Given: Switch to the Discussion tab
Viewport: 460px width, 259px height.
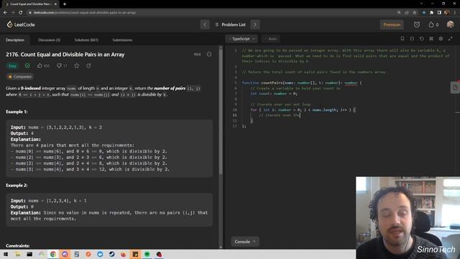Looking at the screenshot, I should (50, 40).
